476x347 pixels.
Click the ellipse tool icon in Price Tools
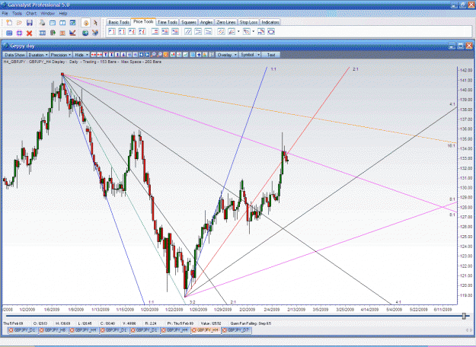(271, 31)
